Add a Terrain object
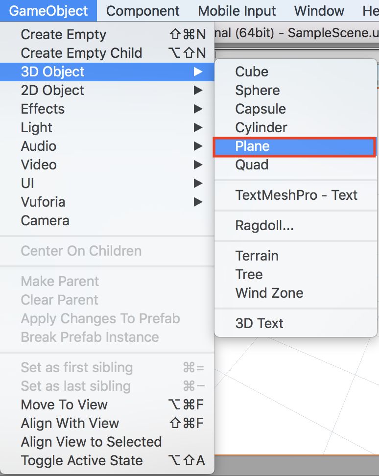Image resolution: width=379 pixels, height=476 pixels. pyautogui.click(x=257, y=256)
